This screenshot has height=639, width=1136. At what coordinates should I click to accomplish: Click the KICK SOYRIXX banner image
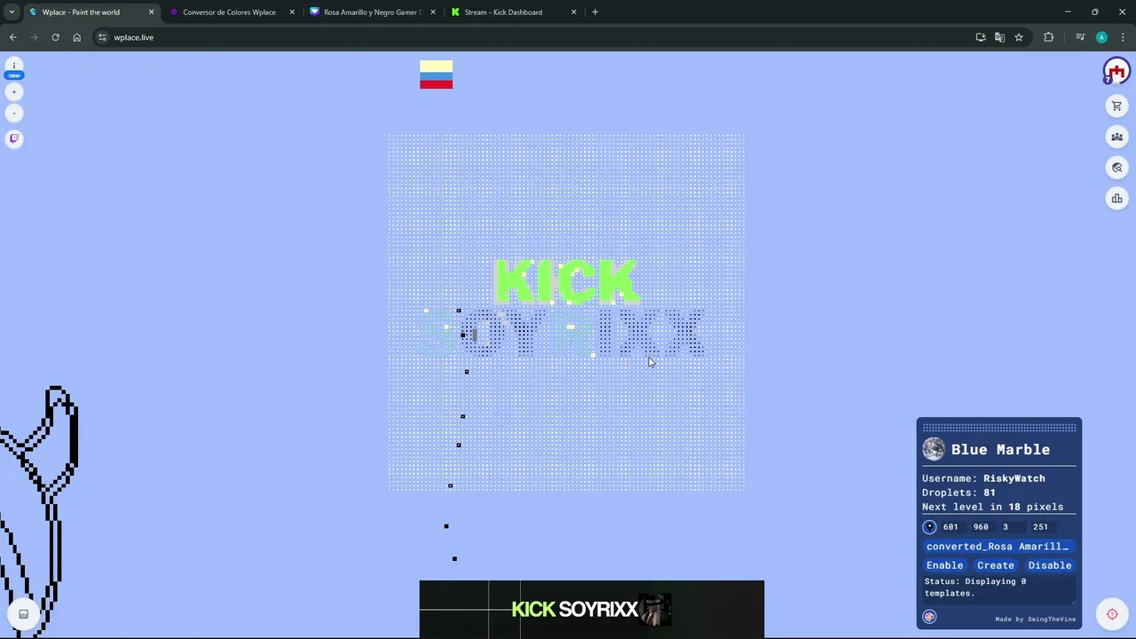pyautogui.click(x=591, y=609)
